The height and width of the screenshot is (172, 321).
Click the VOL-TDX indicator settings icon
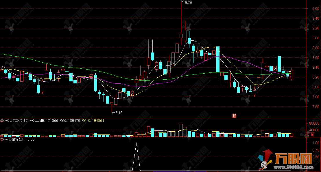2,121
